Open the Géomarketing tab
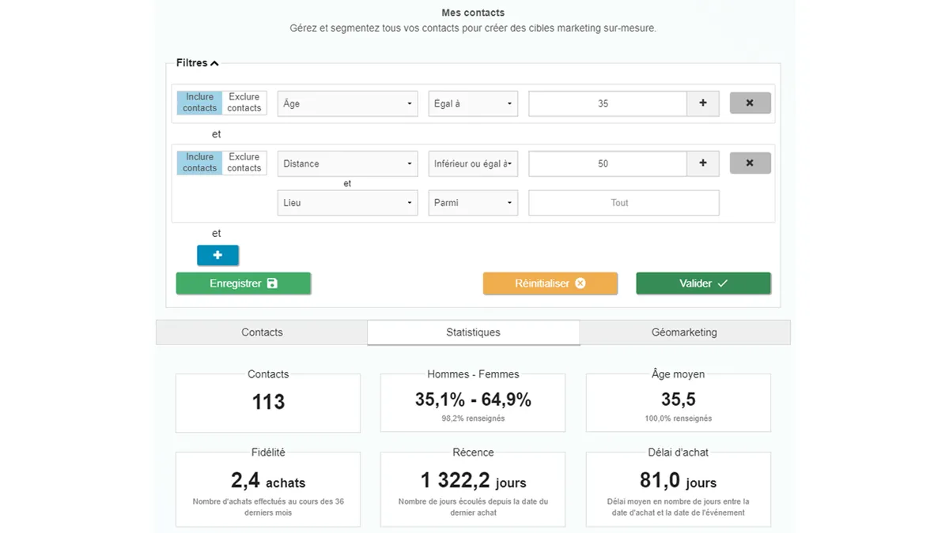949x533 pixels. (x=684, y=332)
